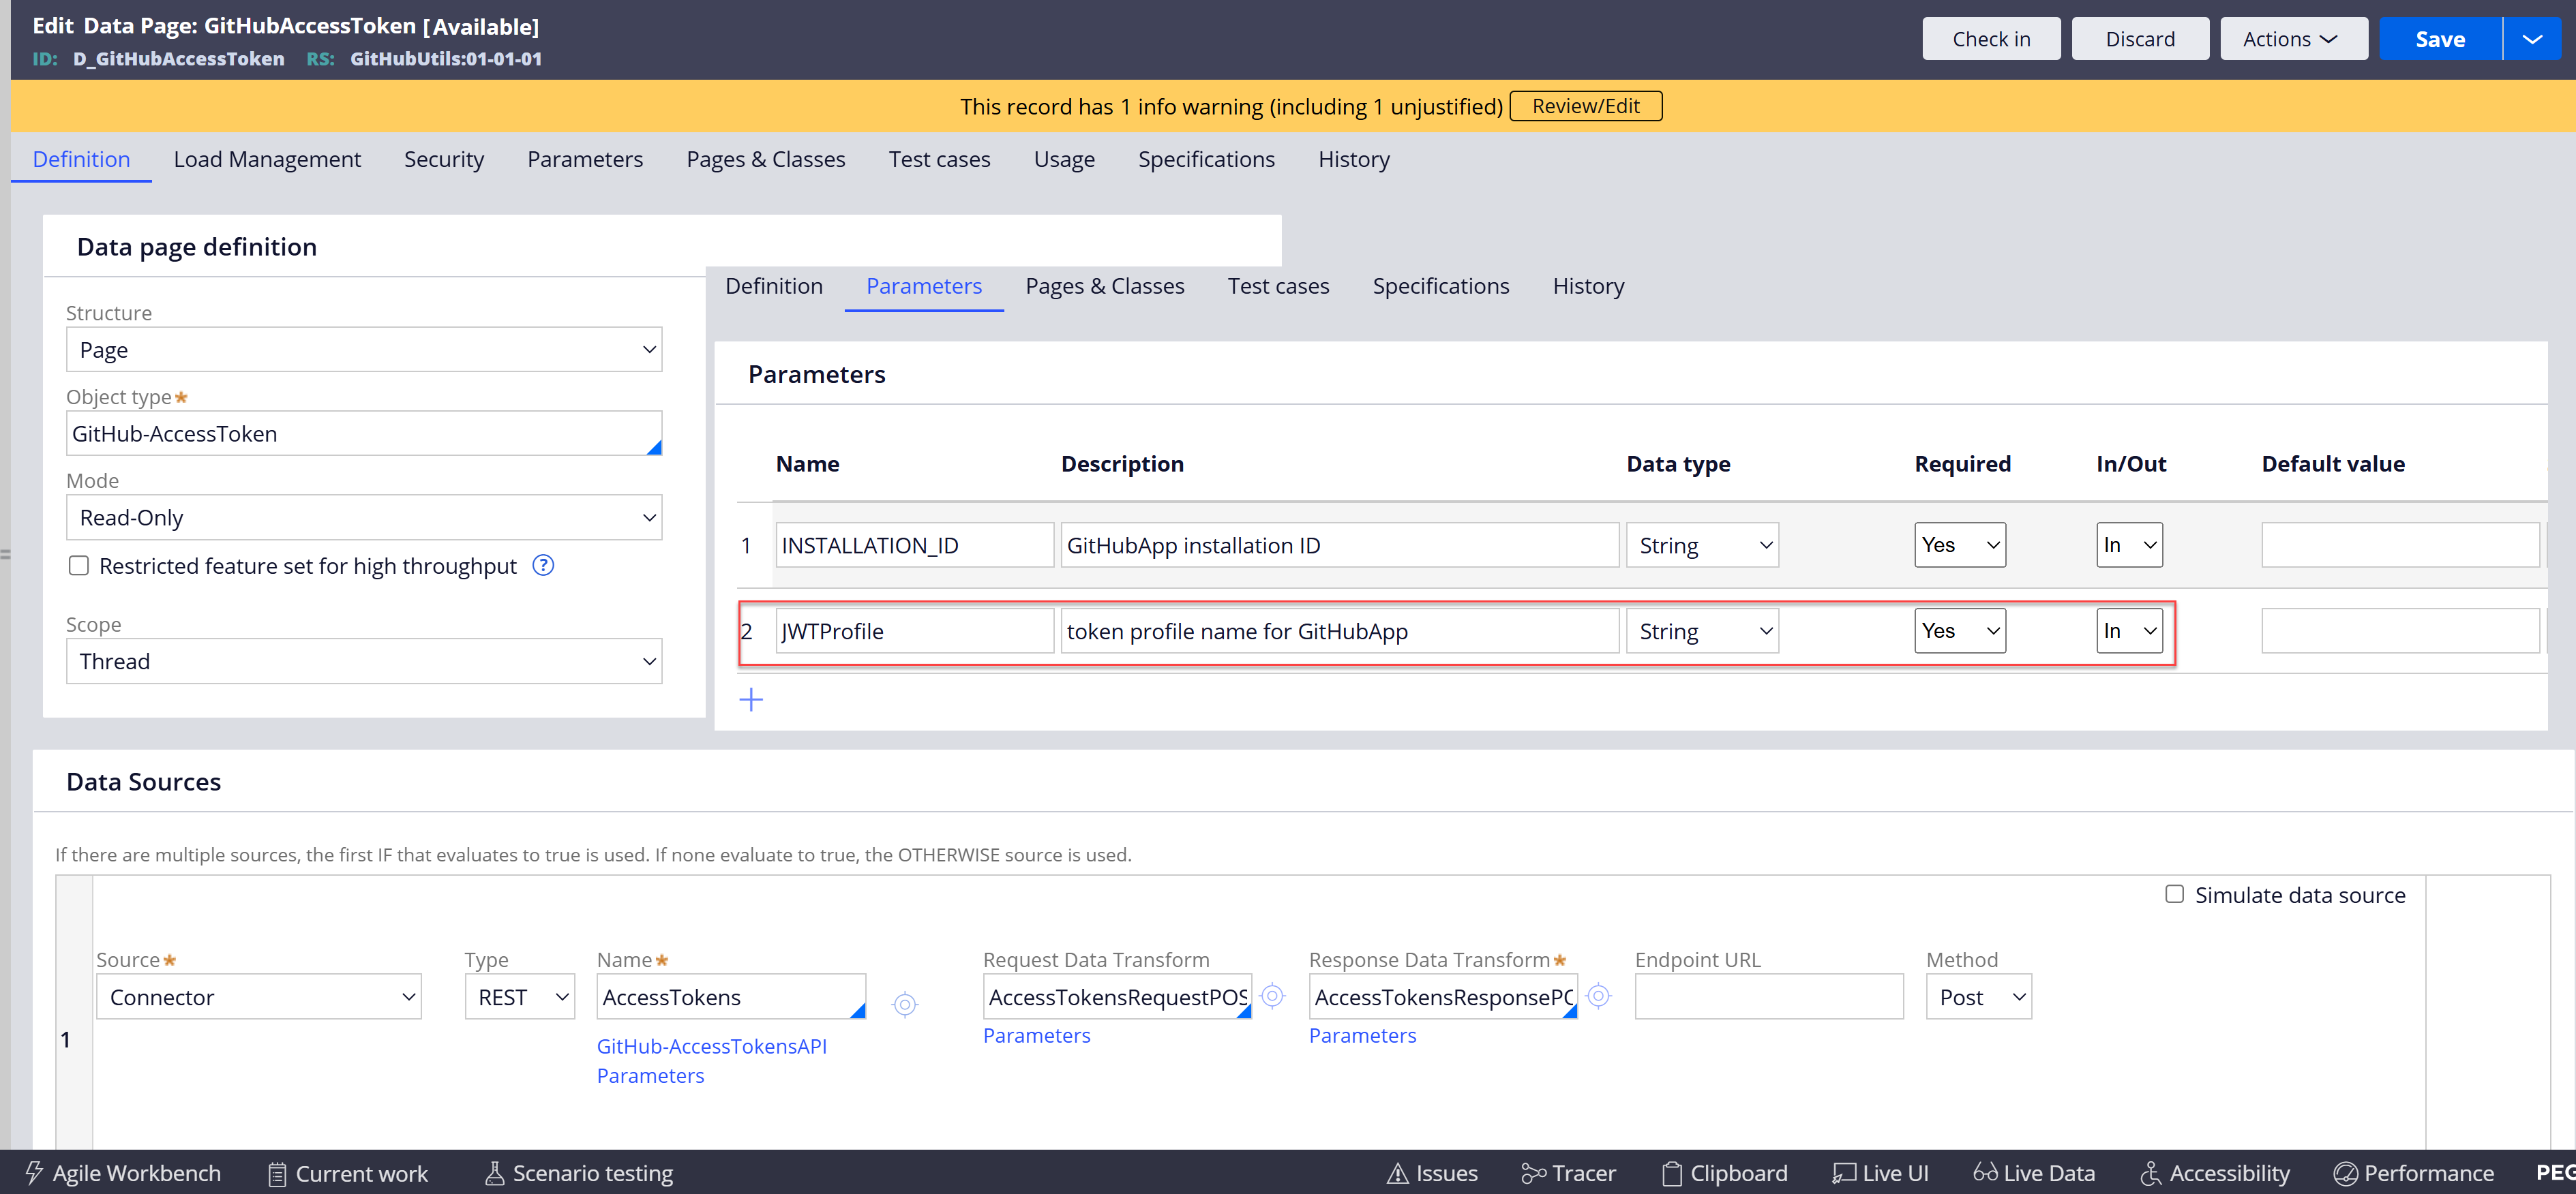The width and height of the screenshot is (2576, 1194).
Task: Click the AccessTokens connector name field
Action: pos(731,997)
